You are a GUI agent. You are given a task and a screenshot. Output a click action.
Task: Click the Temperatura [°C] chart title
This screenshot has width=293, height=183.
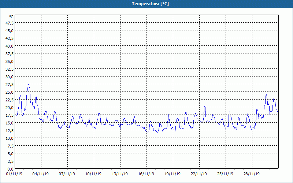[x=150, y=4]
